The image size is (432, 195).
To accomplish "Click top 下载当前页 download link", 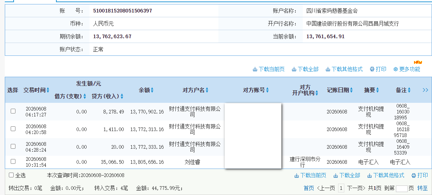I will pos(268,69).
